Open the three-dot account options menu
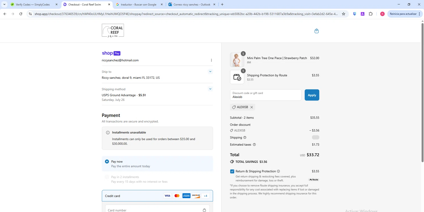The height and width of the screenshot is (212, 424). click(211, 60)
